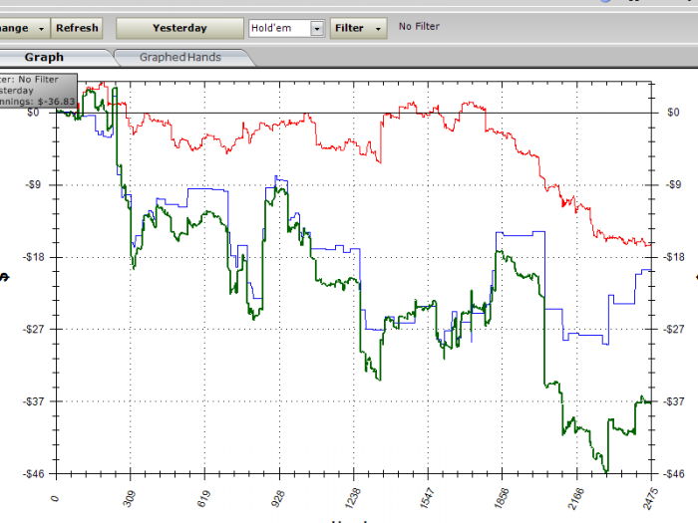Click the 1238 hands axis label

point(352,498)
